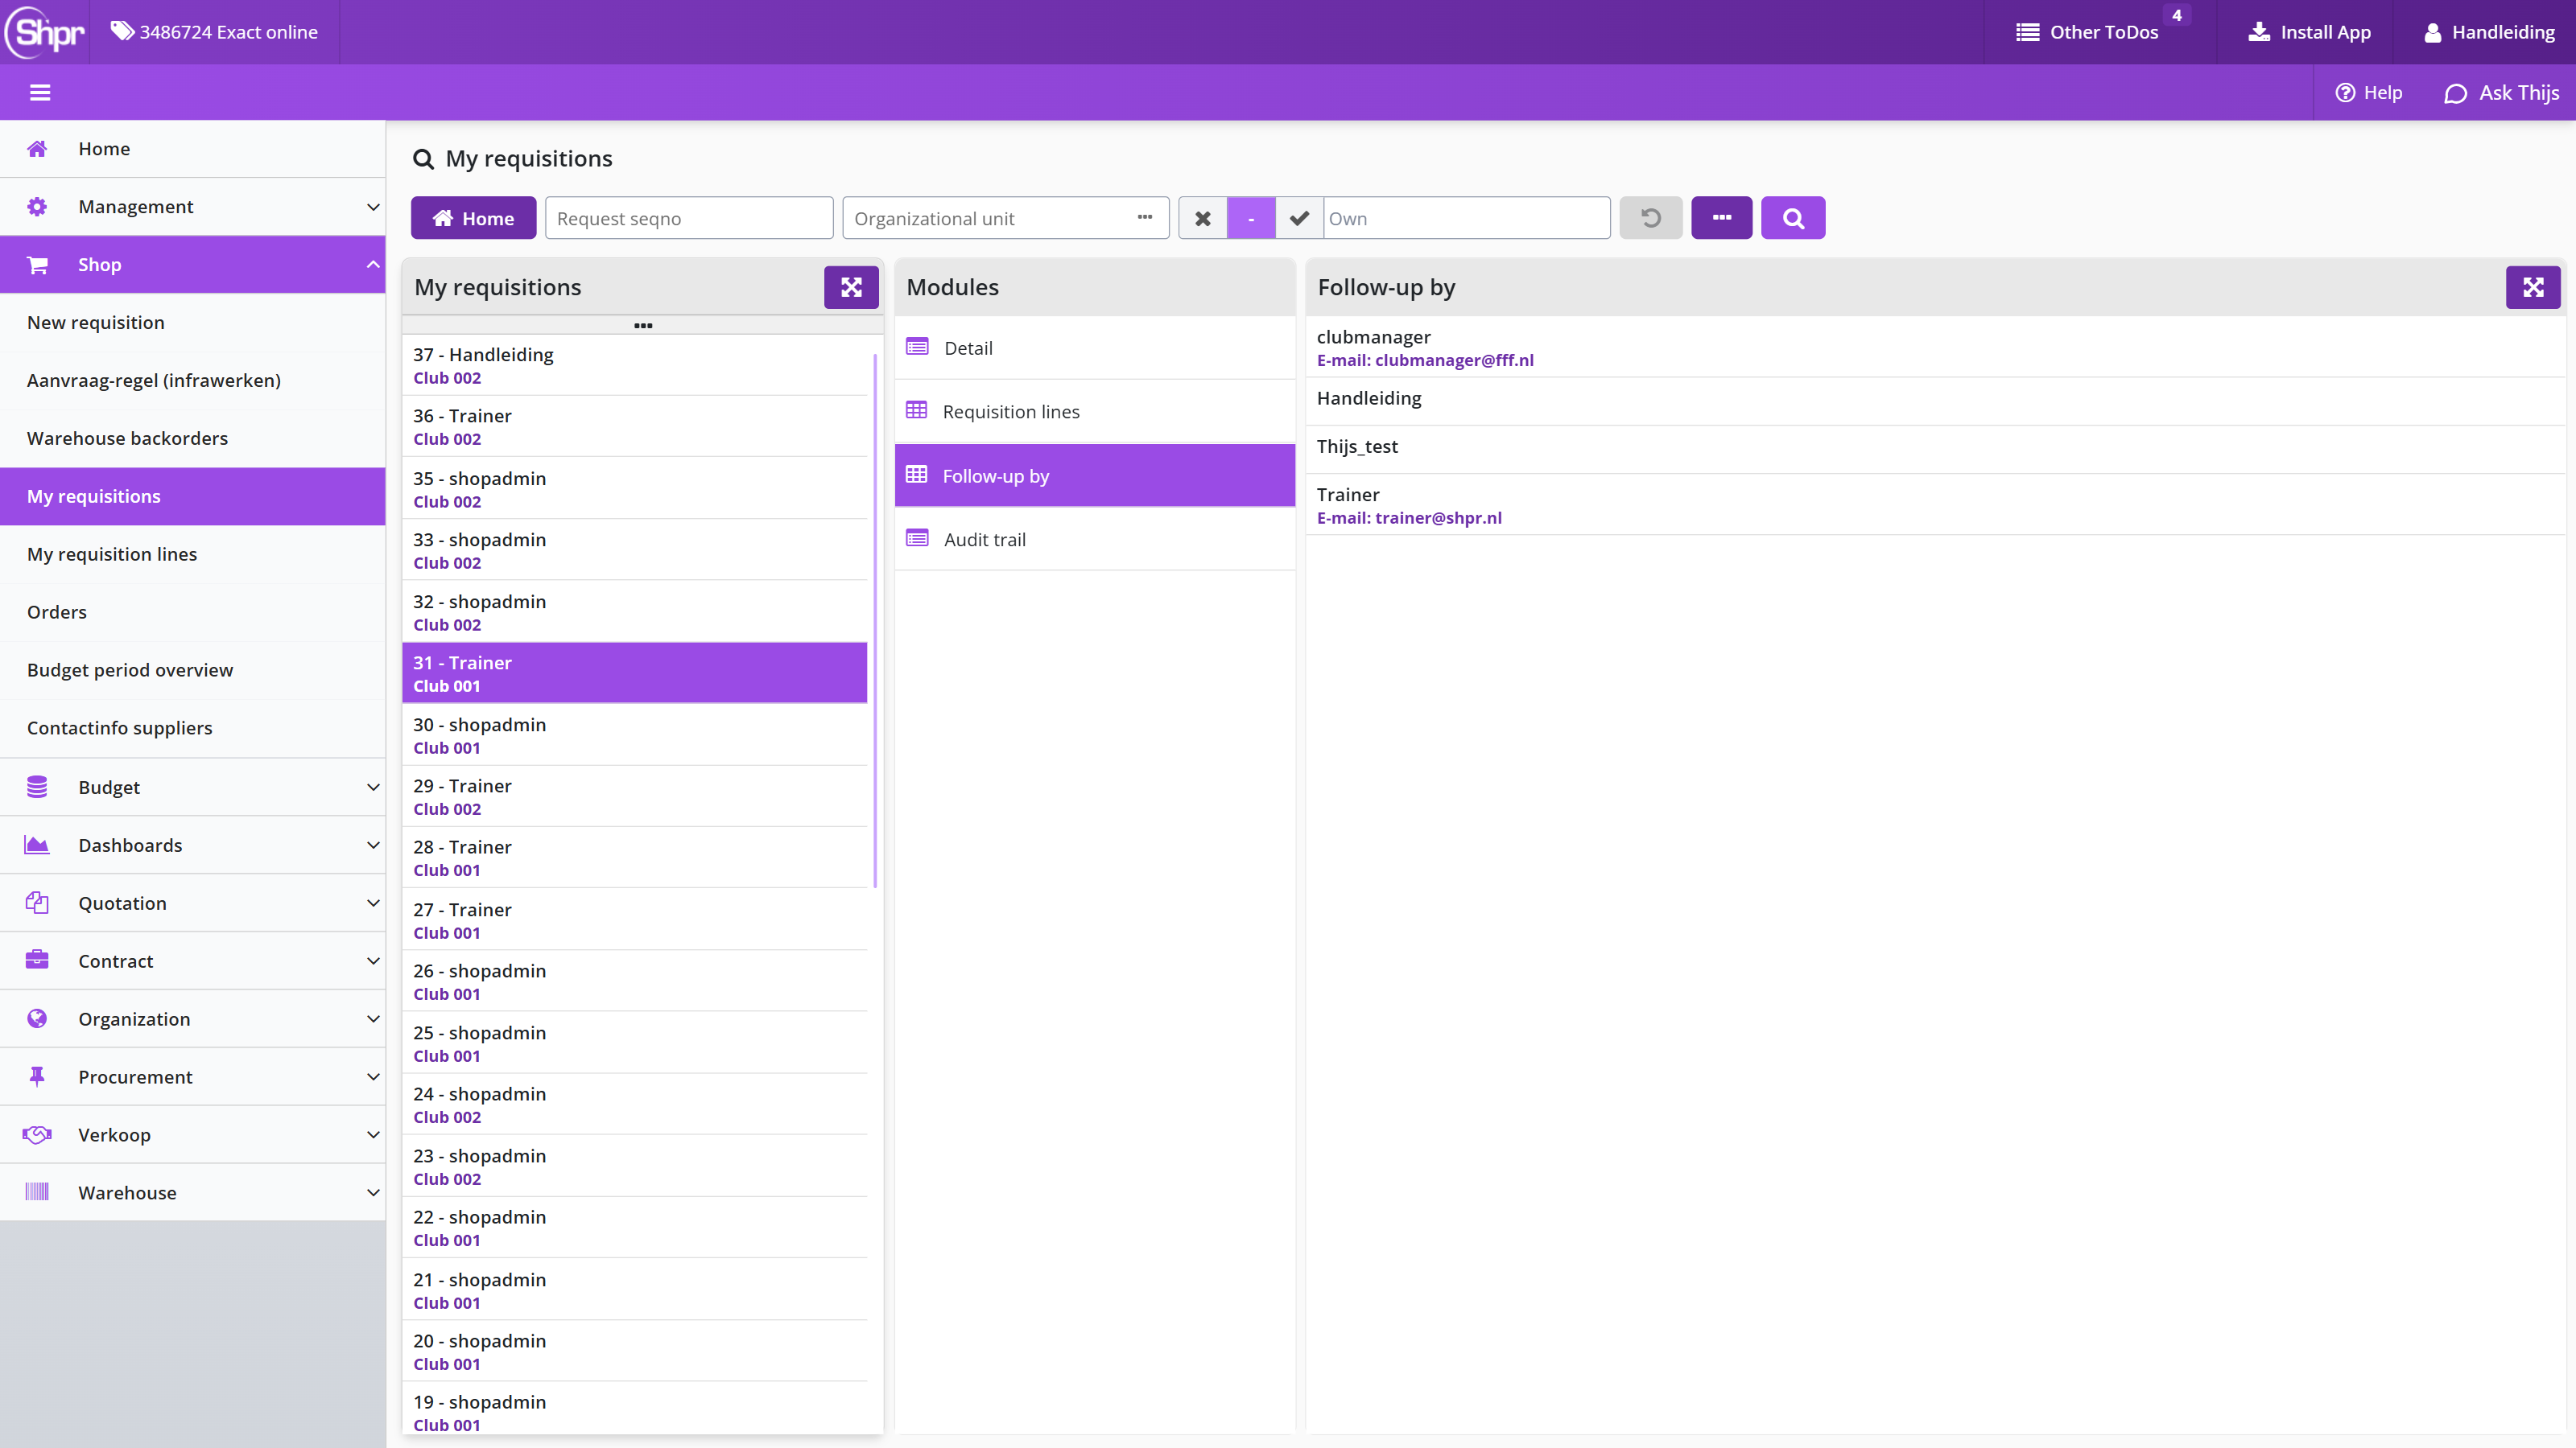Expand the Warehouse menu

192,1193
